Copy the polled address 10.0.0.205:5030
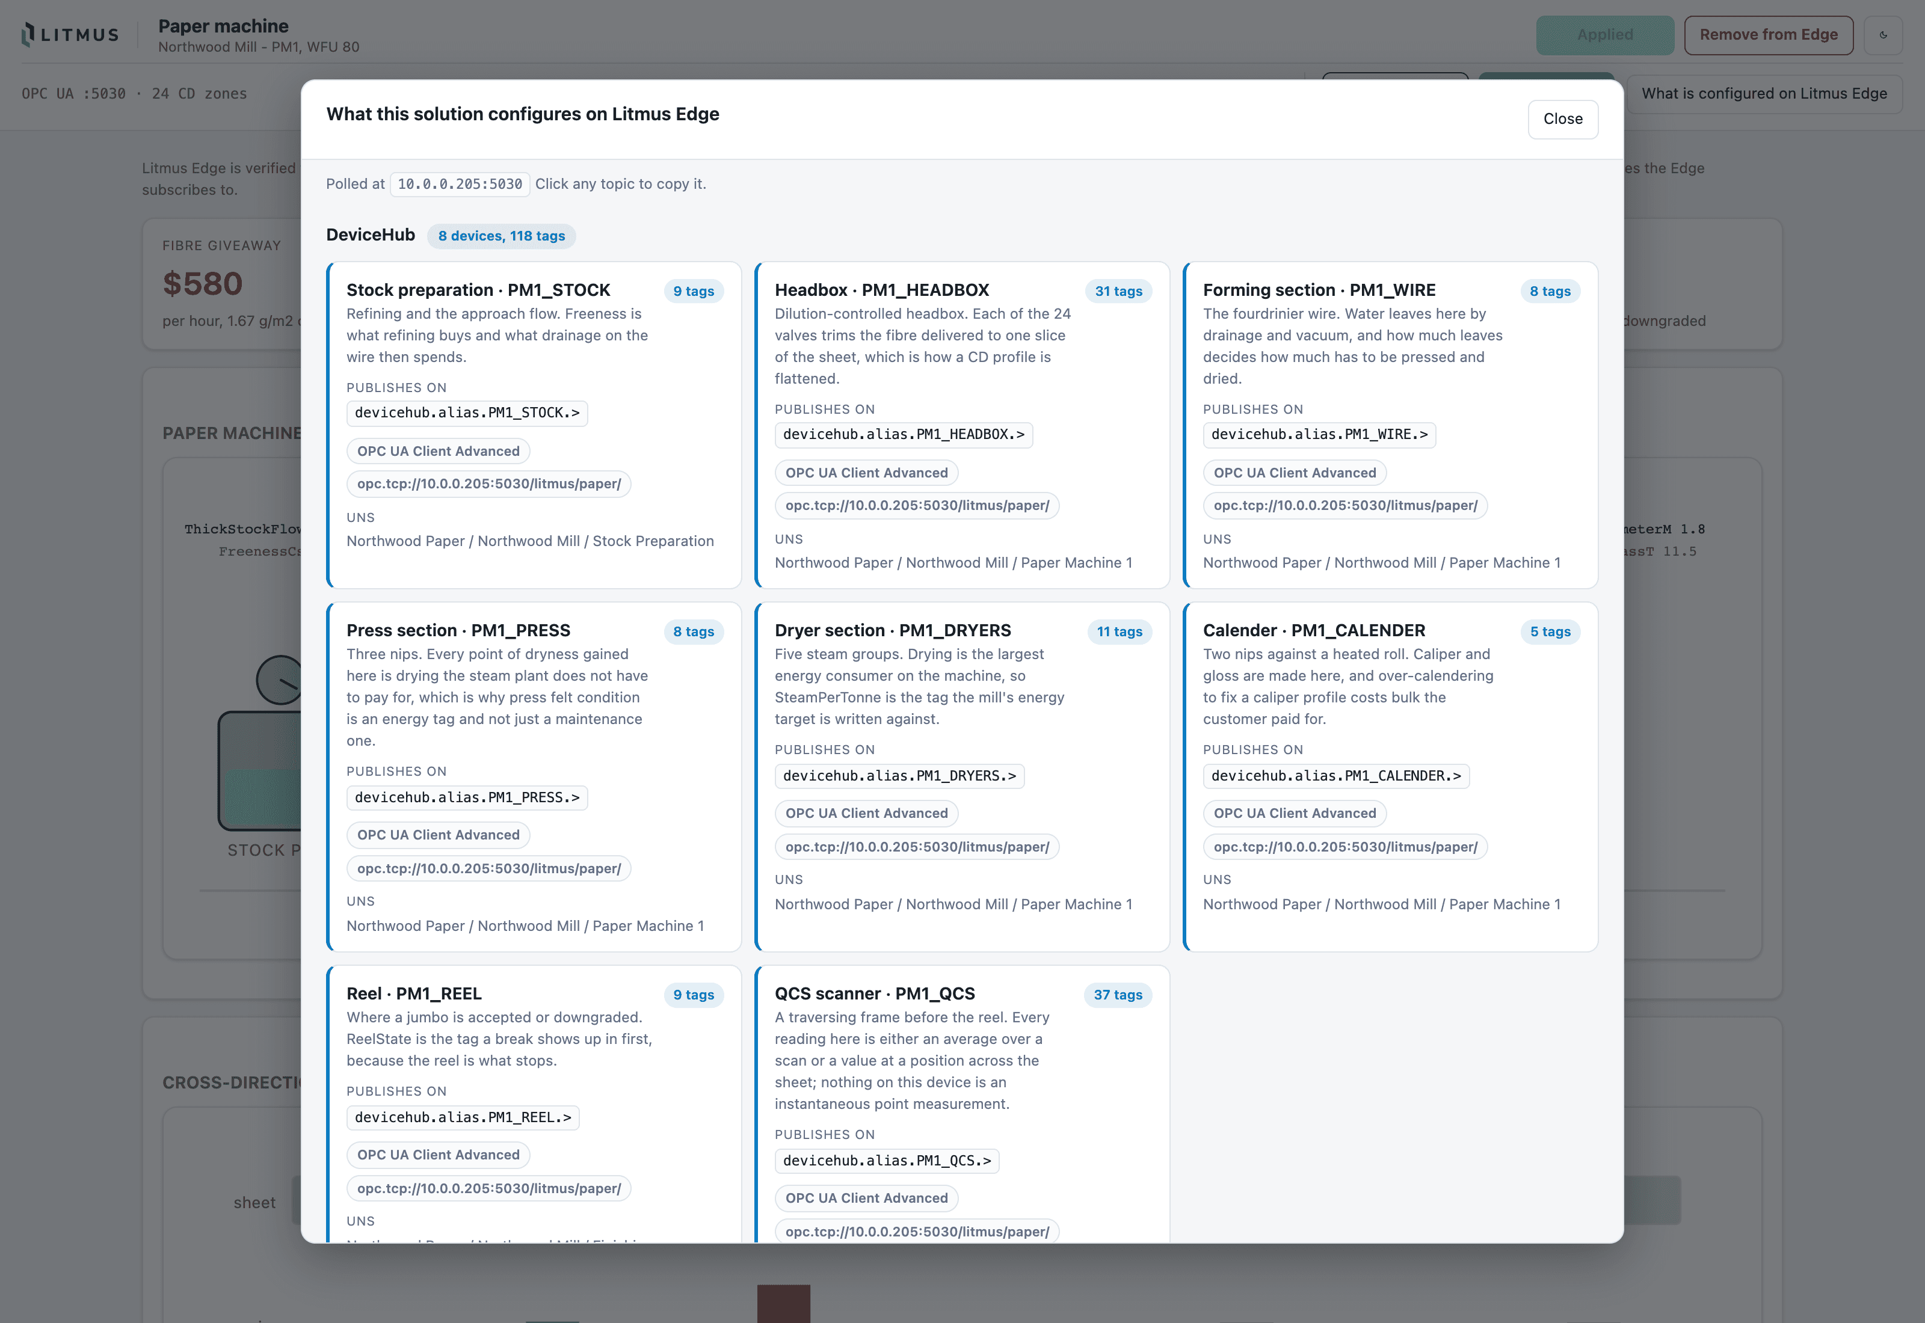The width and height of the screenshot is (1925, 1323). point(459,184)
